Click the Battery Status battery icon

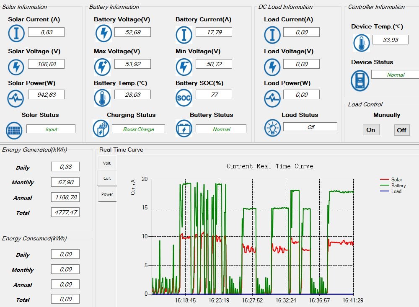click(184, 128)
